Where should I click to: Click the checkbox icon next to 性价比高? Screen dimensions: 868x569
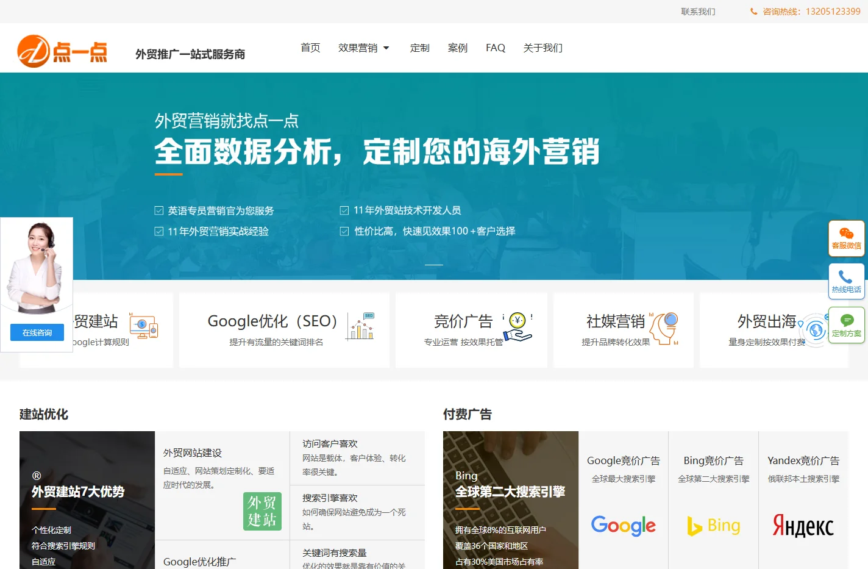click(x=344, y=231)
